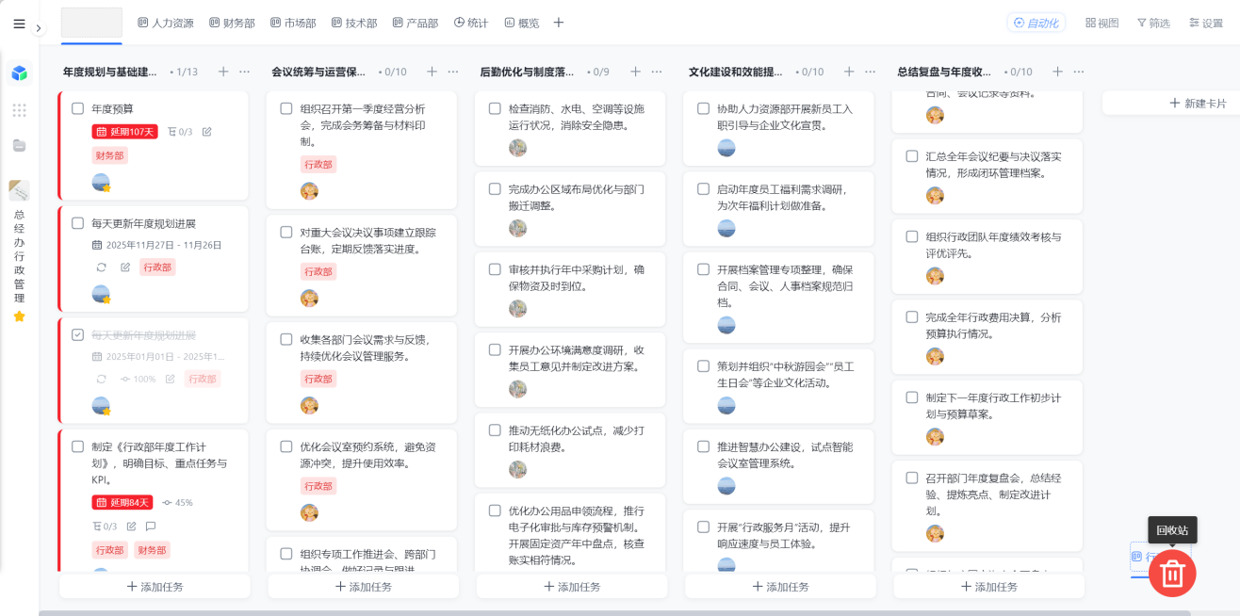Open more options of 年度规划与基础建 column

coord(245,72)
